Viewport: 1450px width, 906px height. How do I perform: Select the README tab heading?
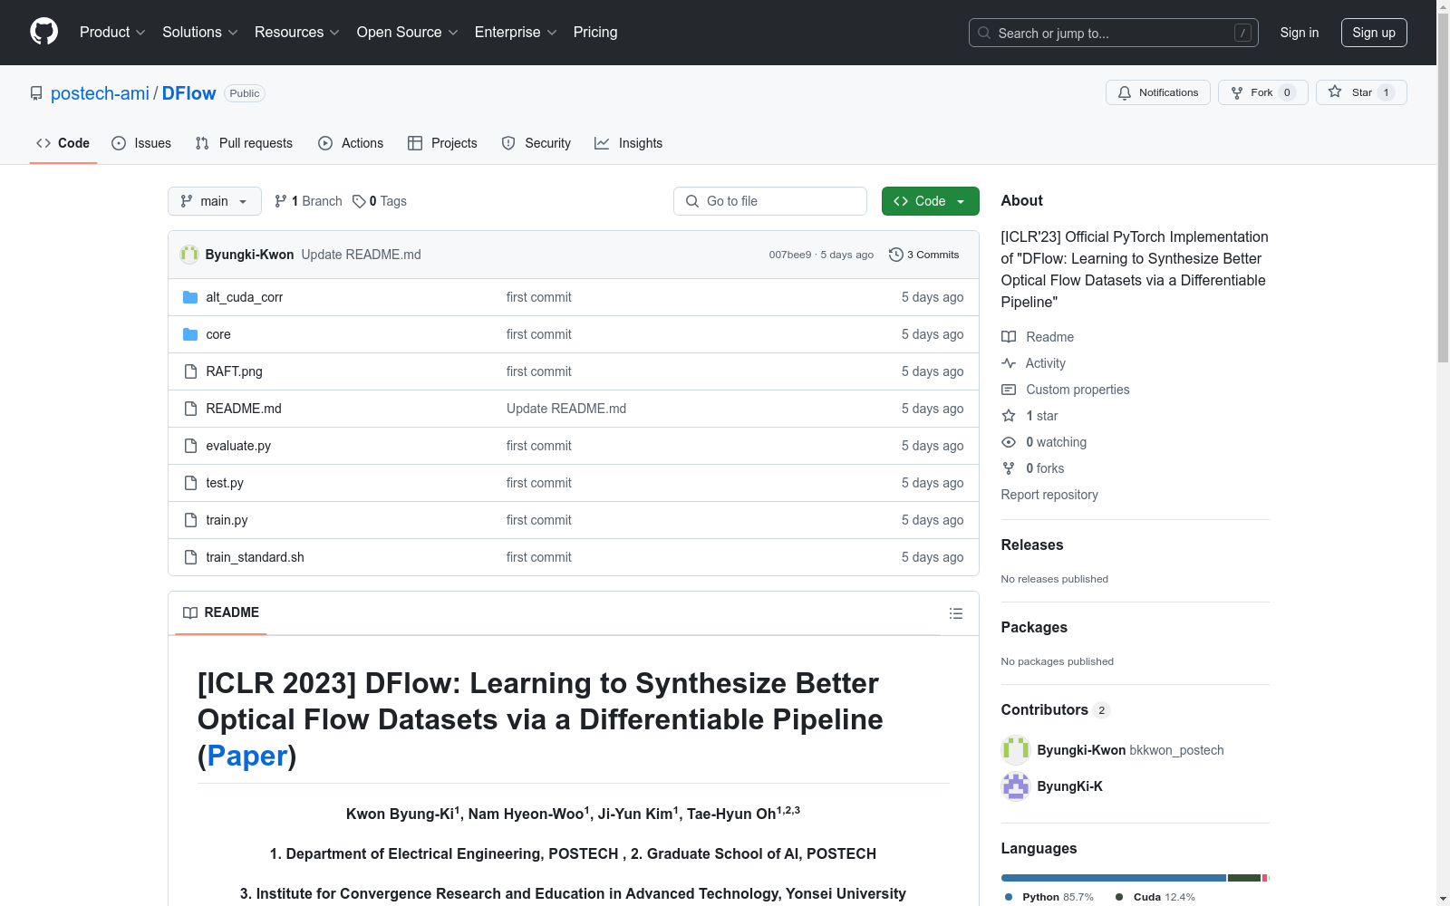(221, 612)
